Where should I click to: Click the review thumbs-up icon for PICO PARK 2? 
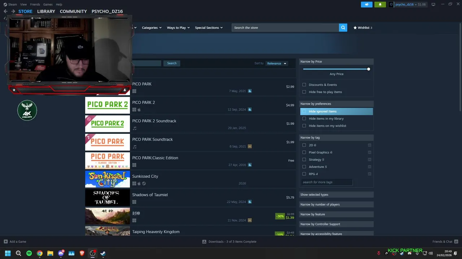pos(250,109)
